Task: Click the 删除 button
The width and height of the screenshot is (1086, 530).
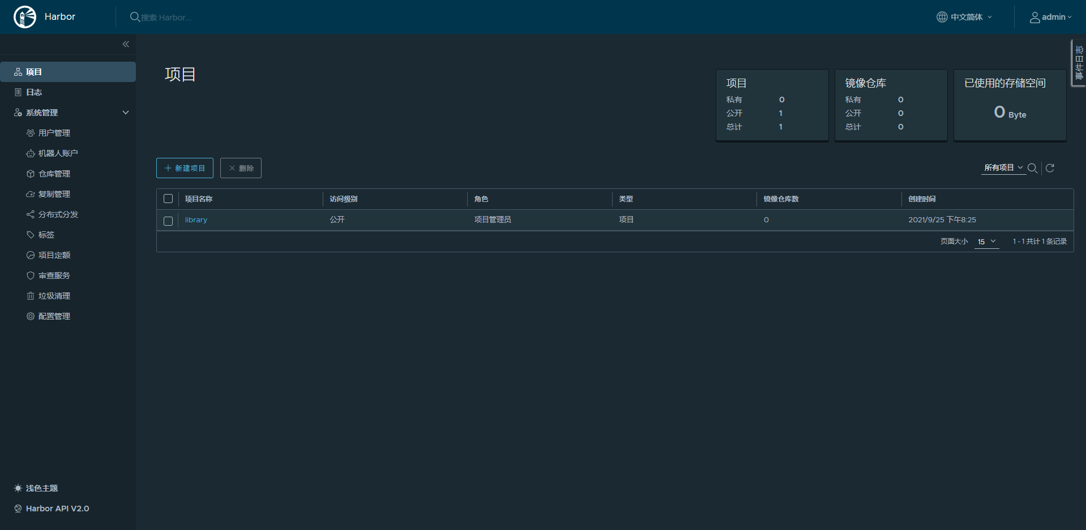Action: [x=241, y=168]
